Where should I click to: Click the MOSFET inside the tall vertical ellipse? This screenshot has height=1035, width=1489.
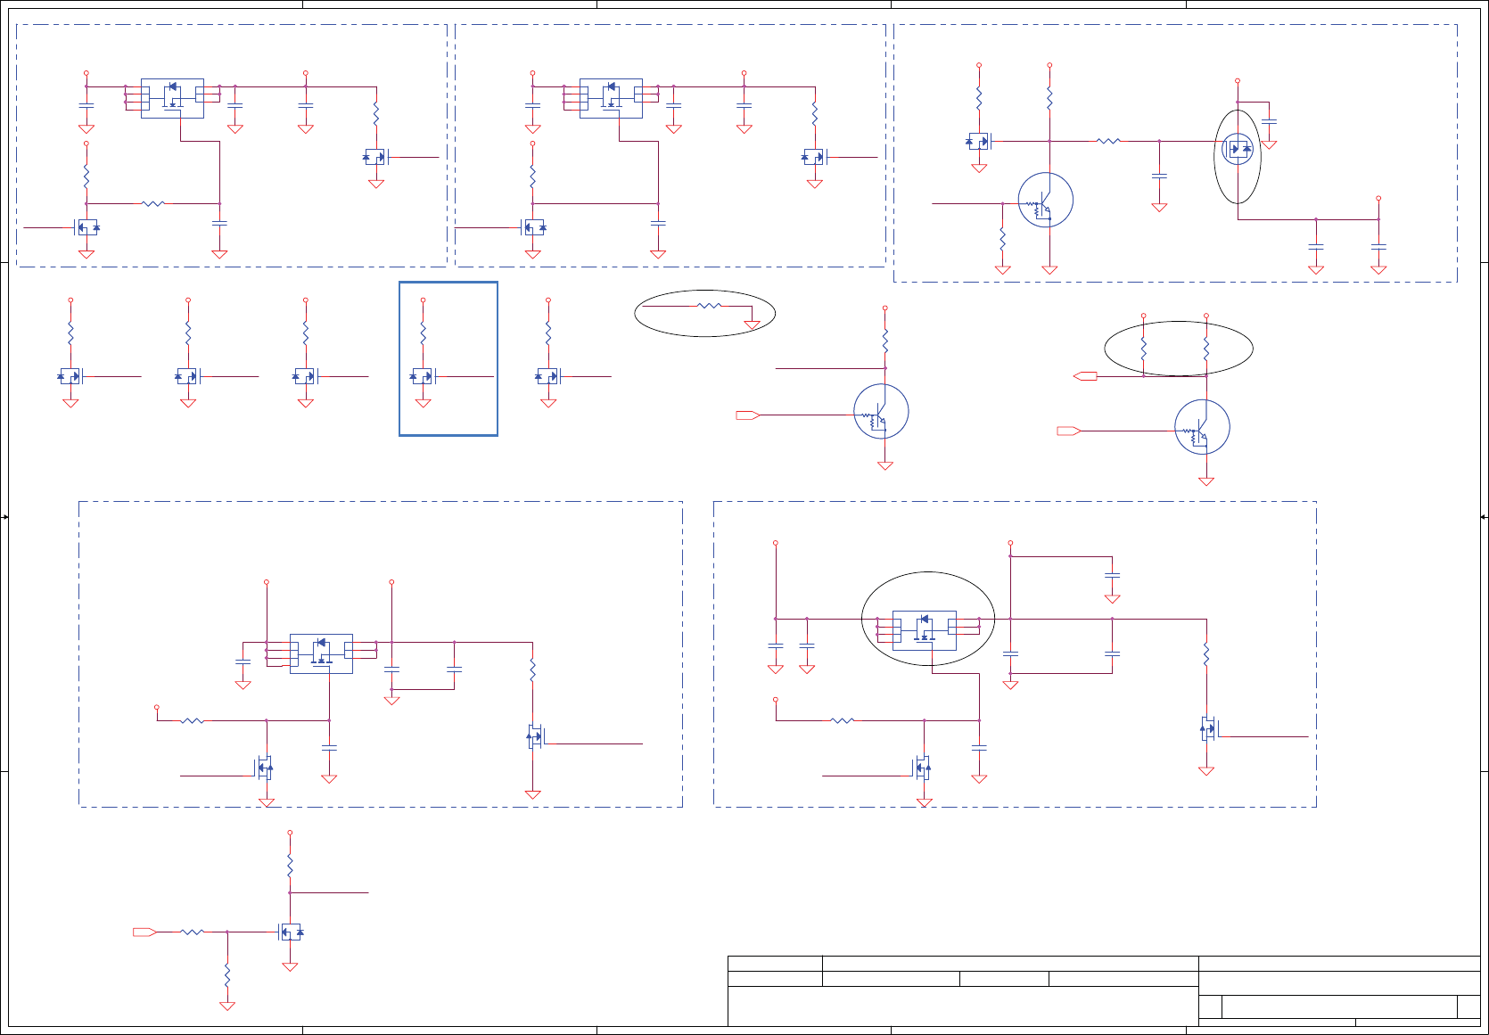pyautogui.click(x=1238, y=149)
